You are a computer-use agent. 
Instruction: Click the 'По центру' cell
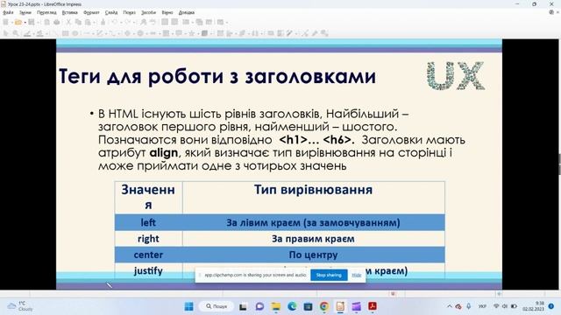pyautogui.click(x=314, y=255)
